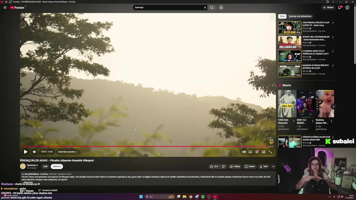This screenshot has height=200, width=356.
Task: Click the magnifier search button
Action: [212, 7]
